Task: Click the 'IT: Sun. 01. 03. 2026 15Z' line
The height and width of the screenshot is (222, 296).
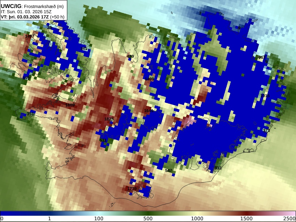Action: (26, 12)
